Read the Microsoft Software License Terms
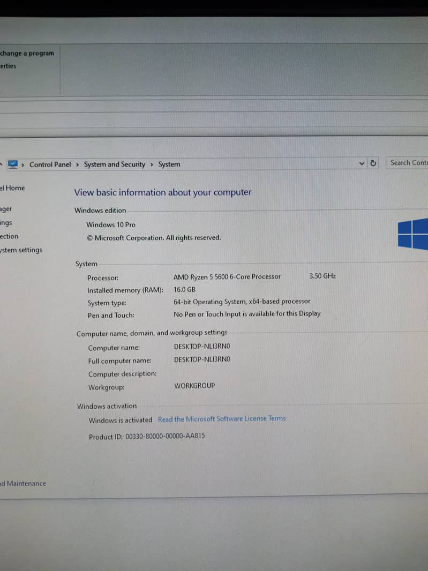This screenshot has width=428, height=571. [222, 419]
